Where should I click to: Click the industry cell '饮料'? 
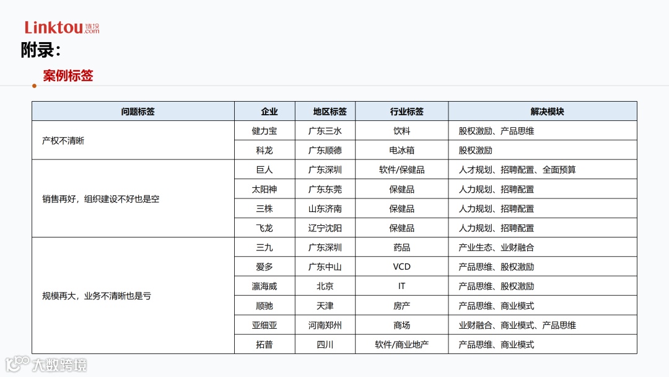tap(402, 131)
